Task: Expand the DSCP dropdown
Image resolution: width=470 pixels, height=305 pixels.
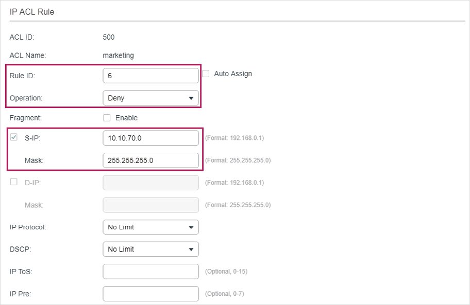Action: 150,249
